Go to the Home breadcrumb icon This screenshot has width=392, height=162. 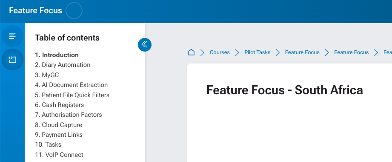[x=191, y=52]
